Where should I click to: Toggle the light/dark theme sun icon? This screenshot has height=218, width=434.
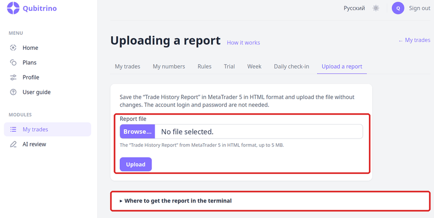pyautogui.click(x=376, y=8)
